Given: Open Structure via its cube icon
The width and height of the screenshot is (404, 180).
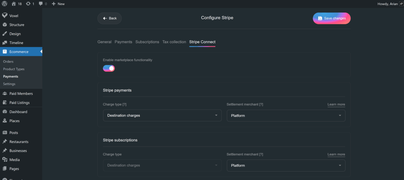Looking at the screenshot, I should (5, 25).
